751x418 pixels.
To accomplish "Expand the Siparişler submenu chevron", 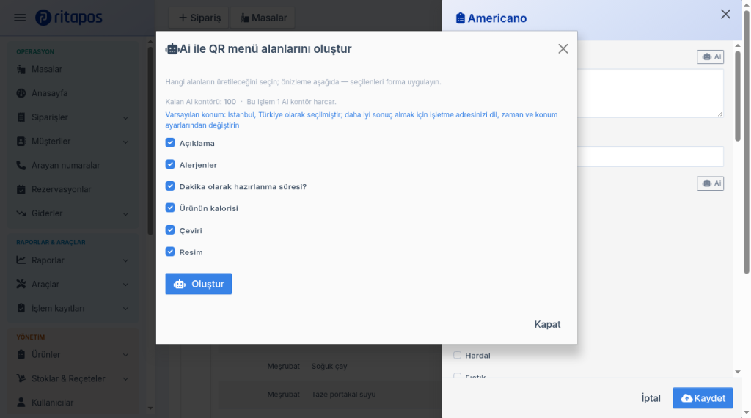I will pyautogui.click(x=125, y=118).
